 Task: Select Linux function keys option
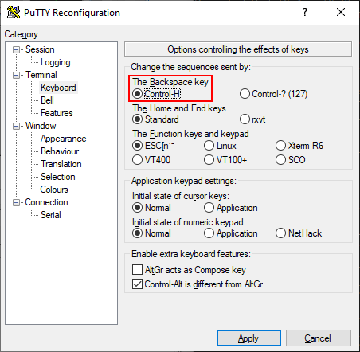220,146
